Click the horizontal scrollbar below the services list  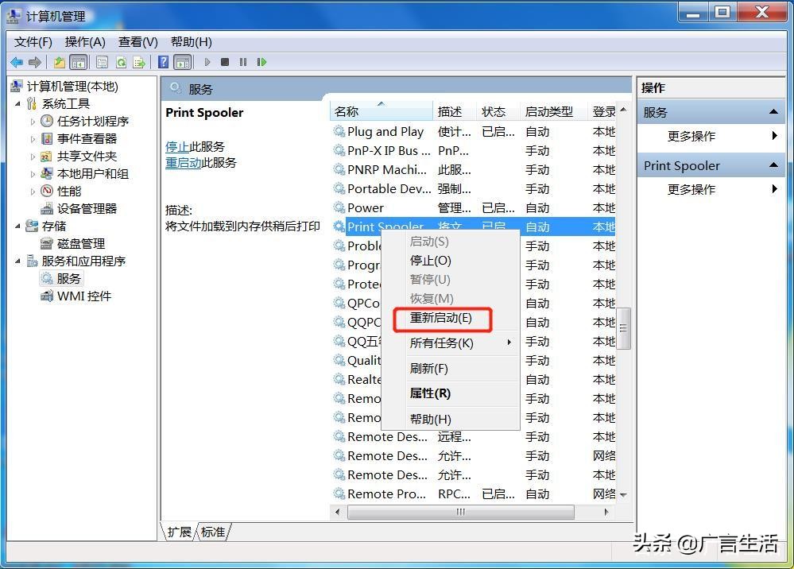pos(459,513)
